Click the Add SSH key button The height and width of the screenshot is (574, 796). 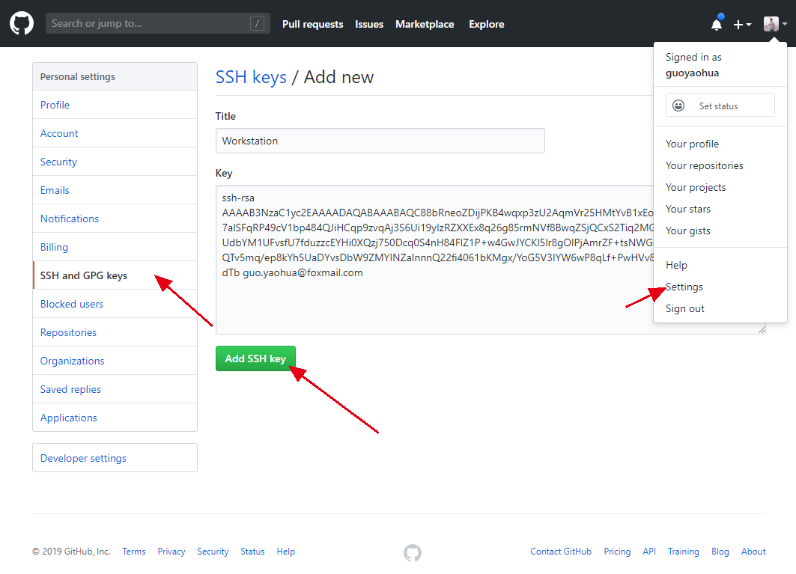255,358
